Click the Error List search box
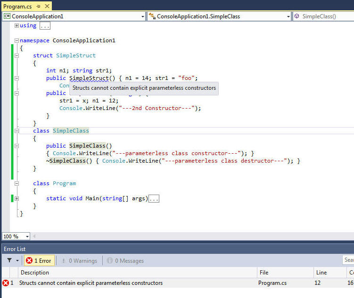Image resolution: width=354 pixels, height=298 pixels. (x=348, y=260)
